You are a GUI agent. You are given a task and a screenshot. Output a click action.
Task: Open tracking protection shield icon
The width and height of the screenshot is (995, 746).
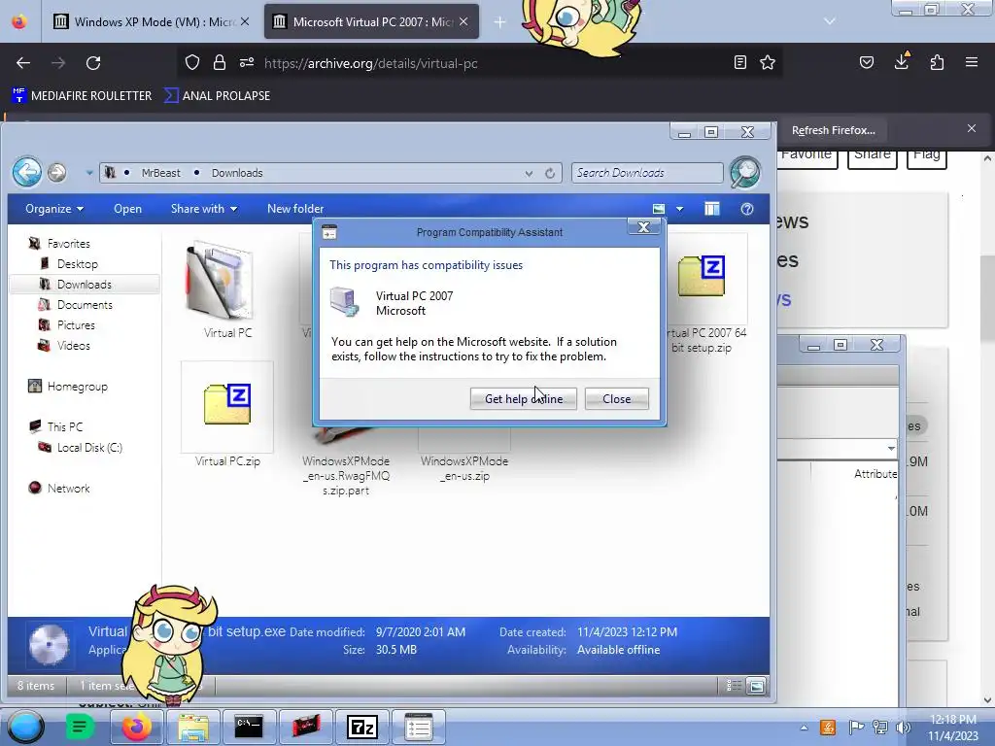point(192,63)
